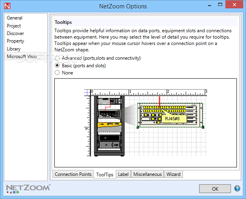Open the Project options category
The width and height of the screenshot is (246, 199).
tap(13, 25)
